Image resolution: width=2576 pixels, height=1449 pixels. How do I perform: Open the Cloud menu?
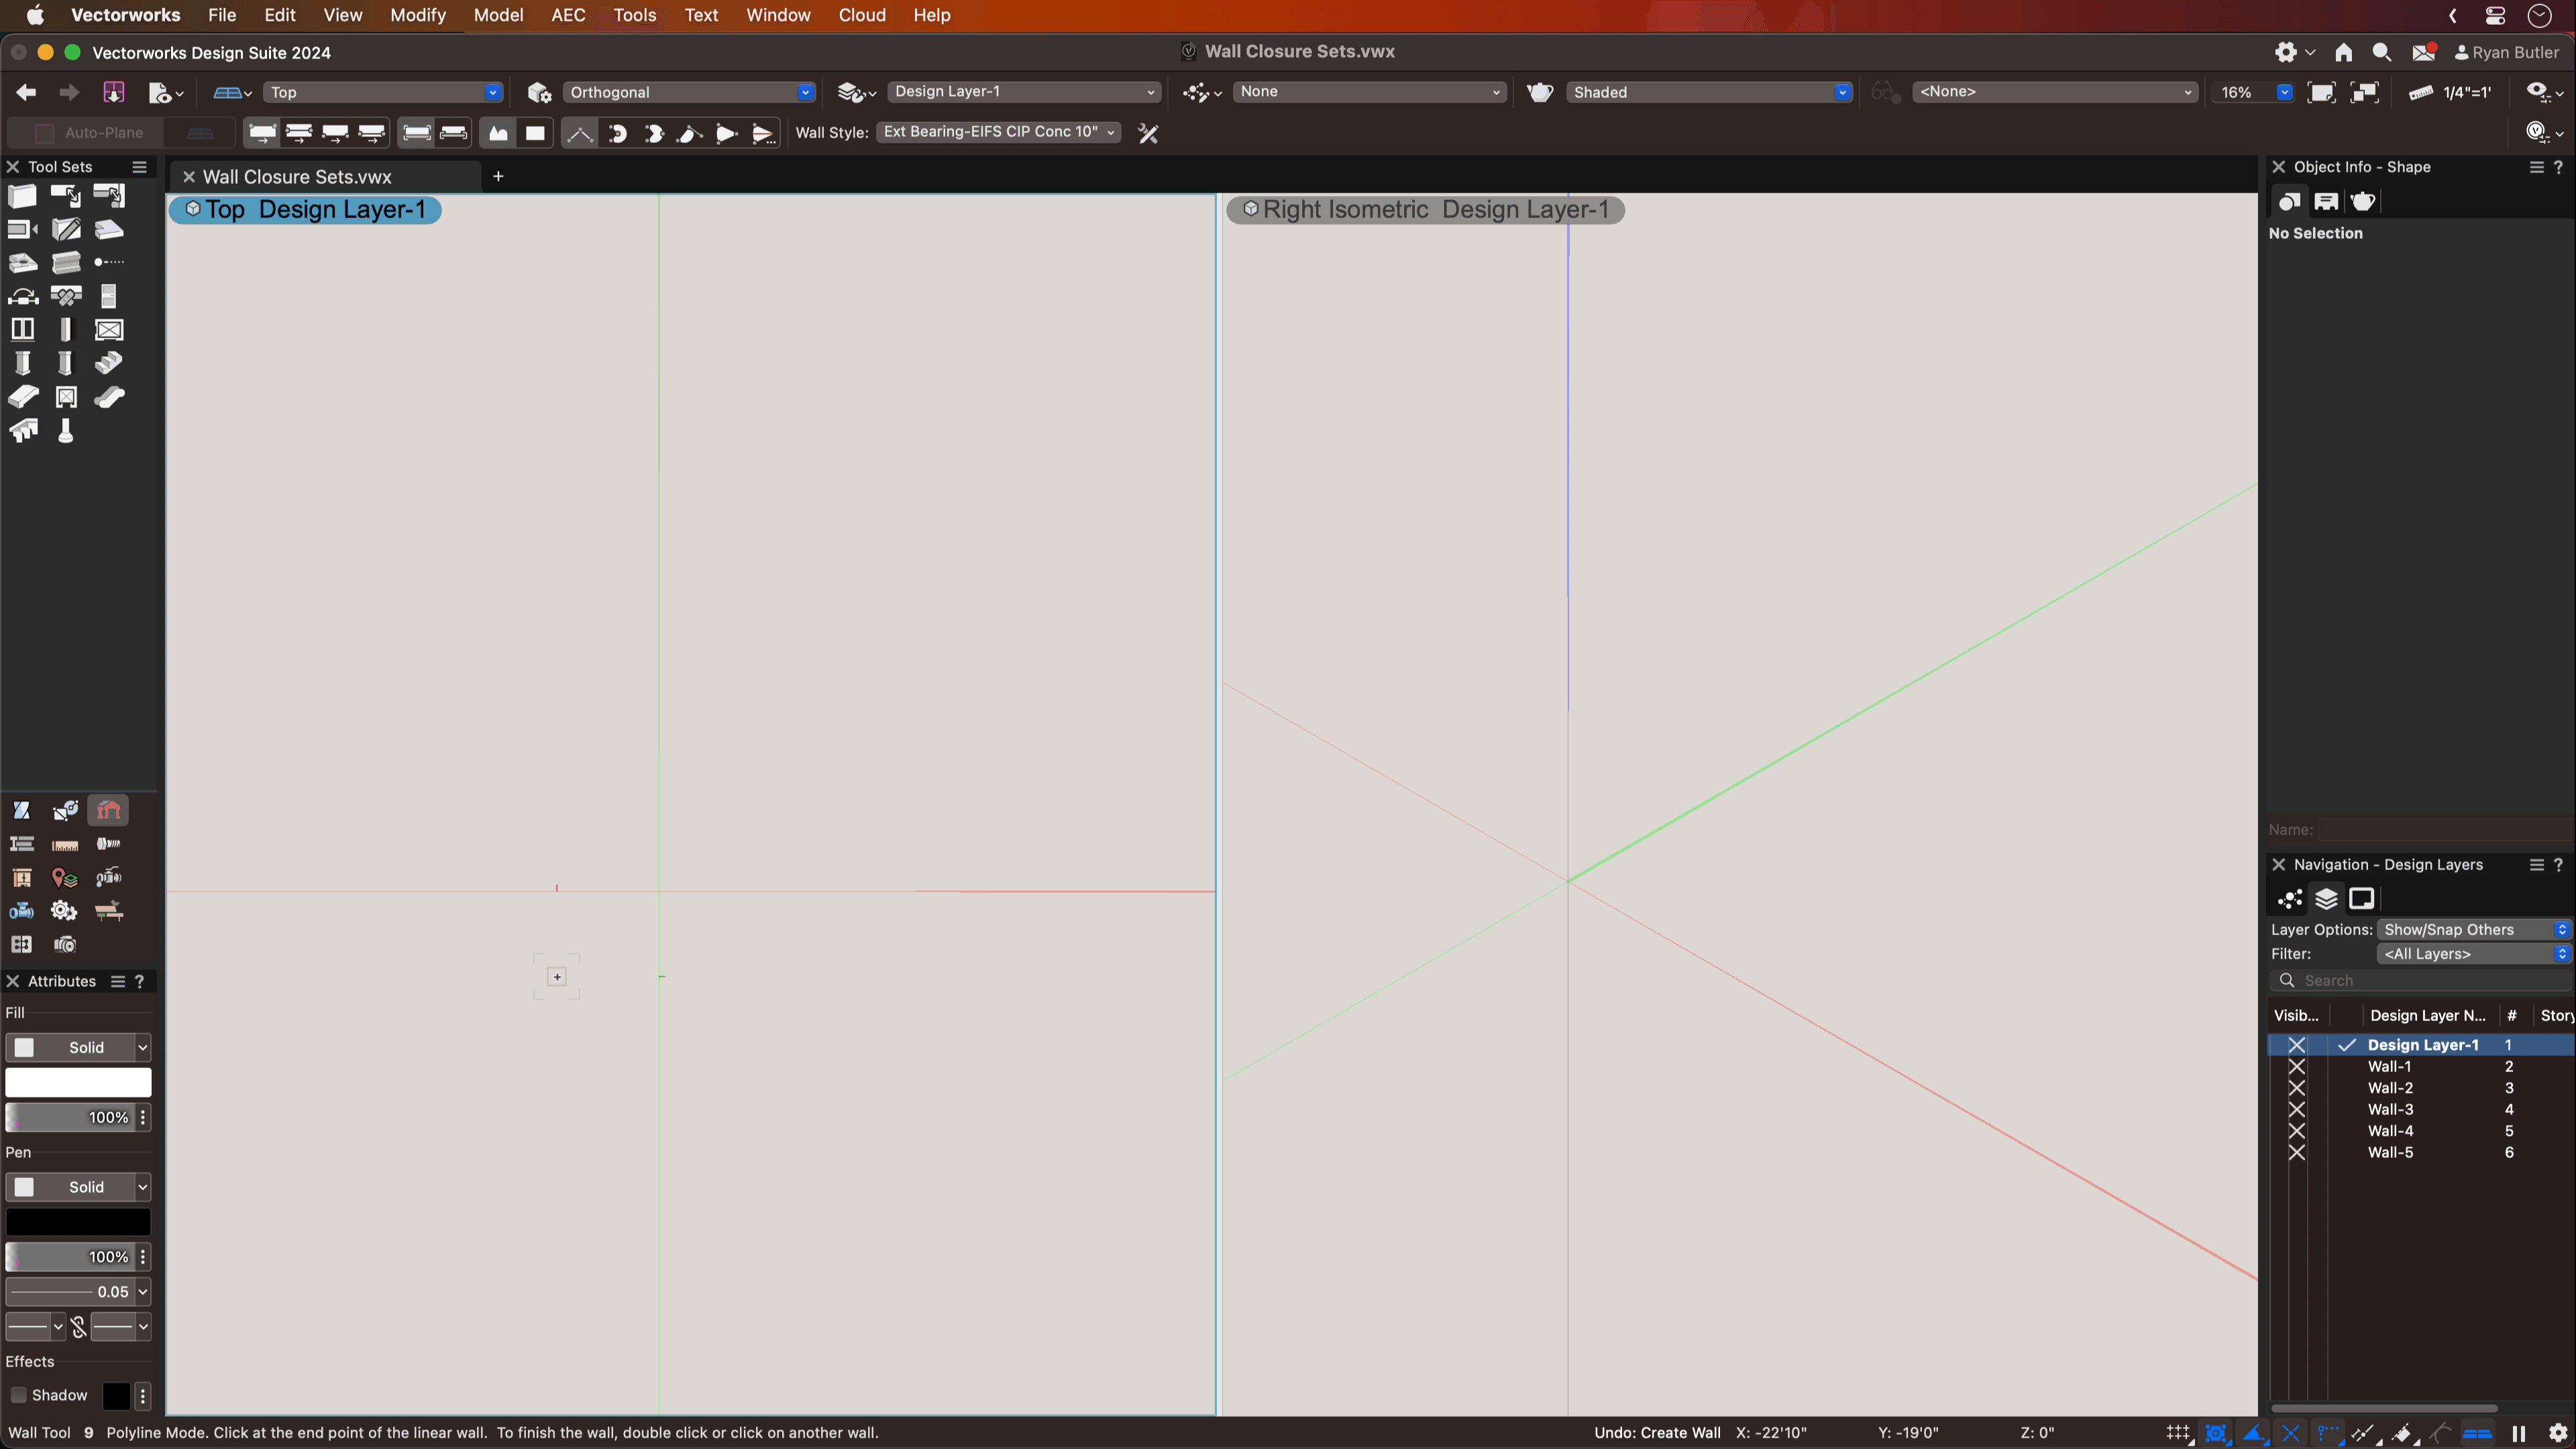862,15
